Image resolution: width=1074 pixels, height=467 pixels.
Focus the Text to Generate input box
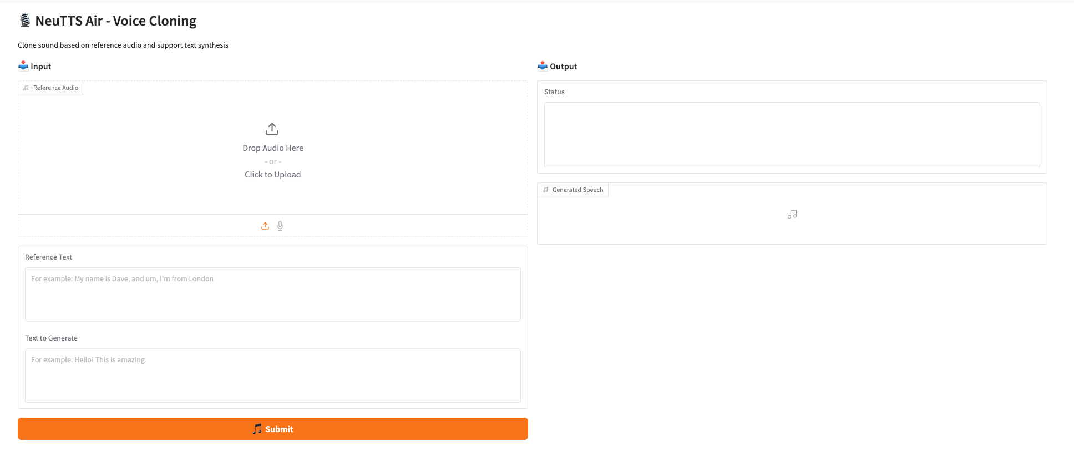pyautogui.click(x=273, y=375)
